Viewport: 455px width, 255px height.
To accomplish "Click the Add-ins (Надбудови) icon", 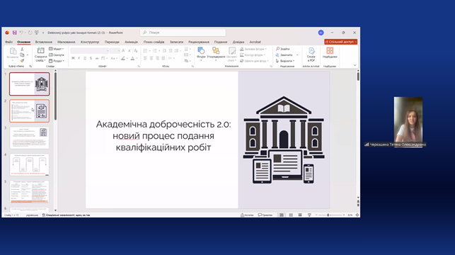I will 330,51.
